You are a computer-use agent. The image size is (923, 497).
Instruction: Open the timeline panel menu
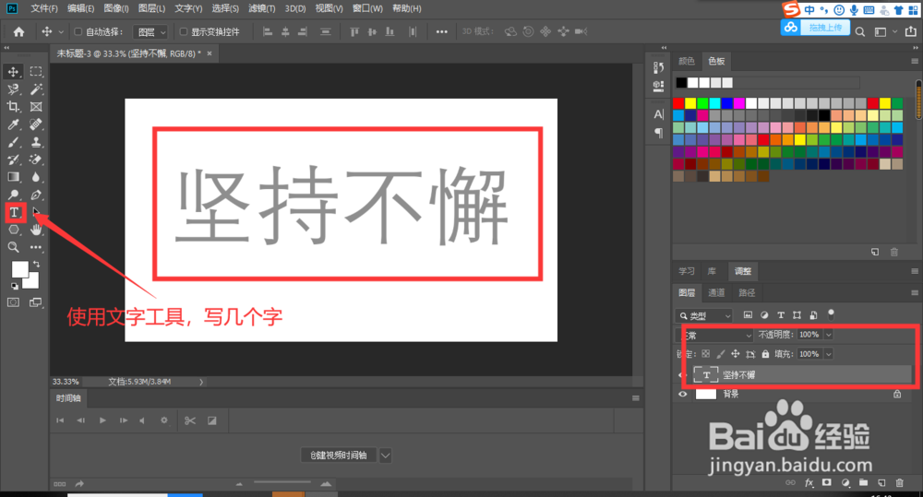pos(636,398)
